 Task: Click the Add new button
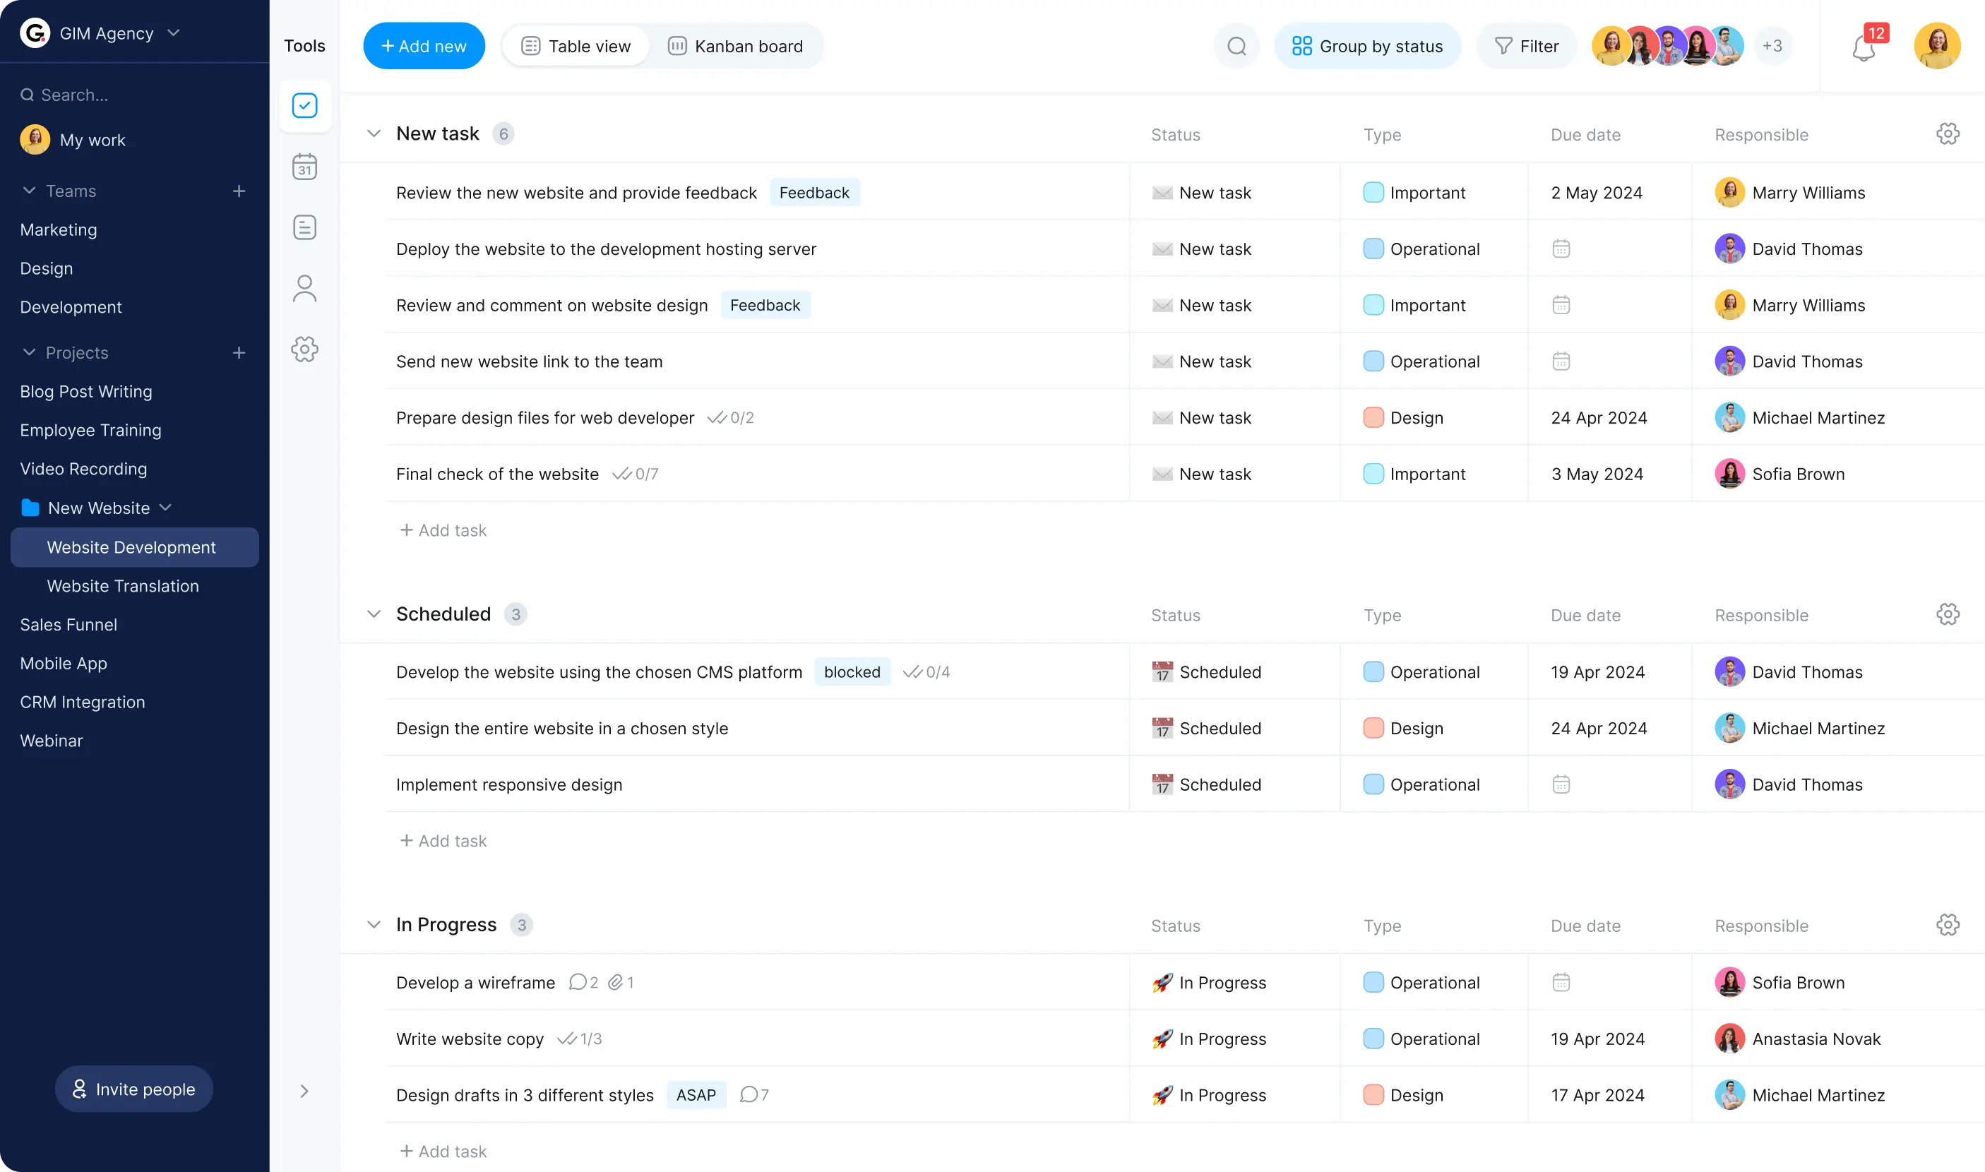pos(424,47)
